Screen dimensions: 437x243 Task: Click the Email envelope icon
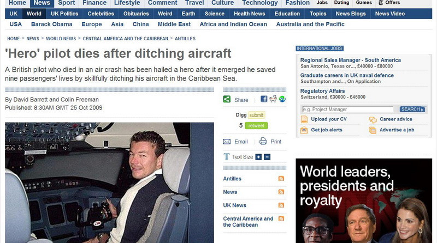[x=227, y=142]
